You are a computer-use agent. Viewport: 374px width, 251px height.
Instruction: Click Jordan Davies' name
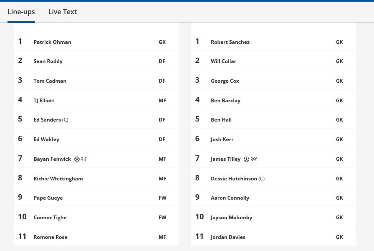click(228, 237)
